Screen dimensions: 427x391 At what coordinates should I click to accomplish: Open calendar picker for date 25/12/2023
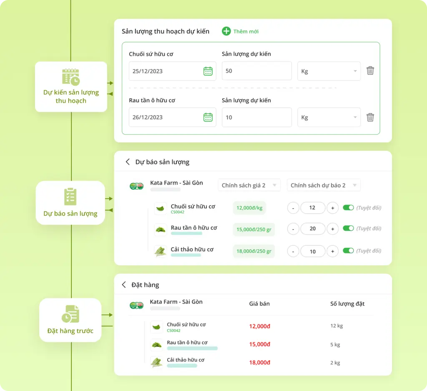(208, 71)
